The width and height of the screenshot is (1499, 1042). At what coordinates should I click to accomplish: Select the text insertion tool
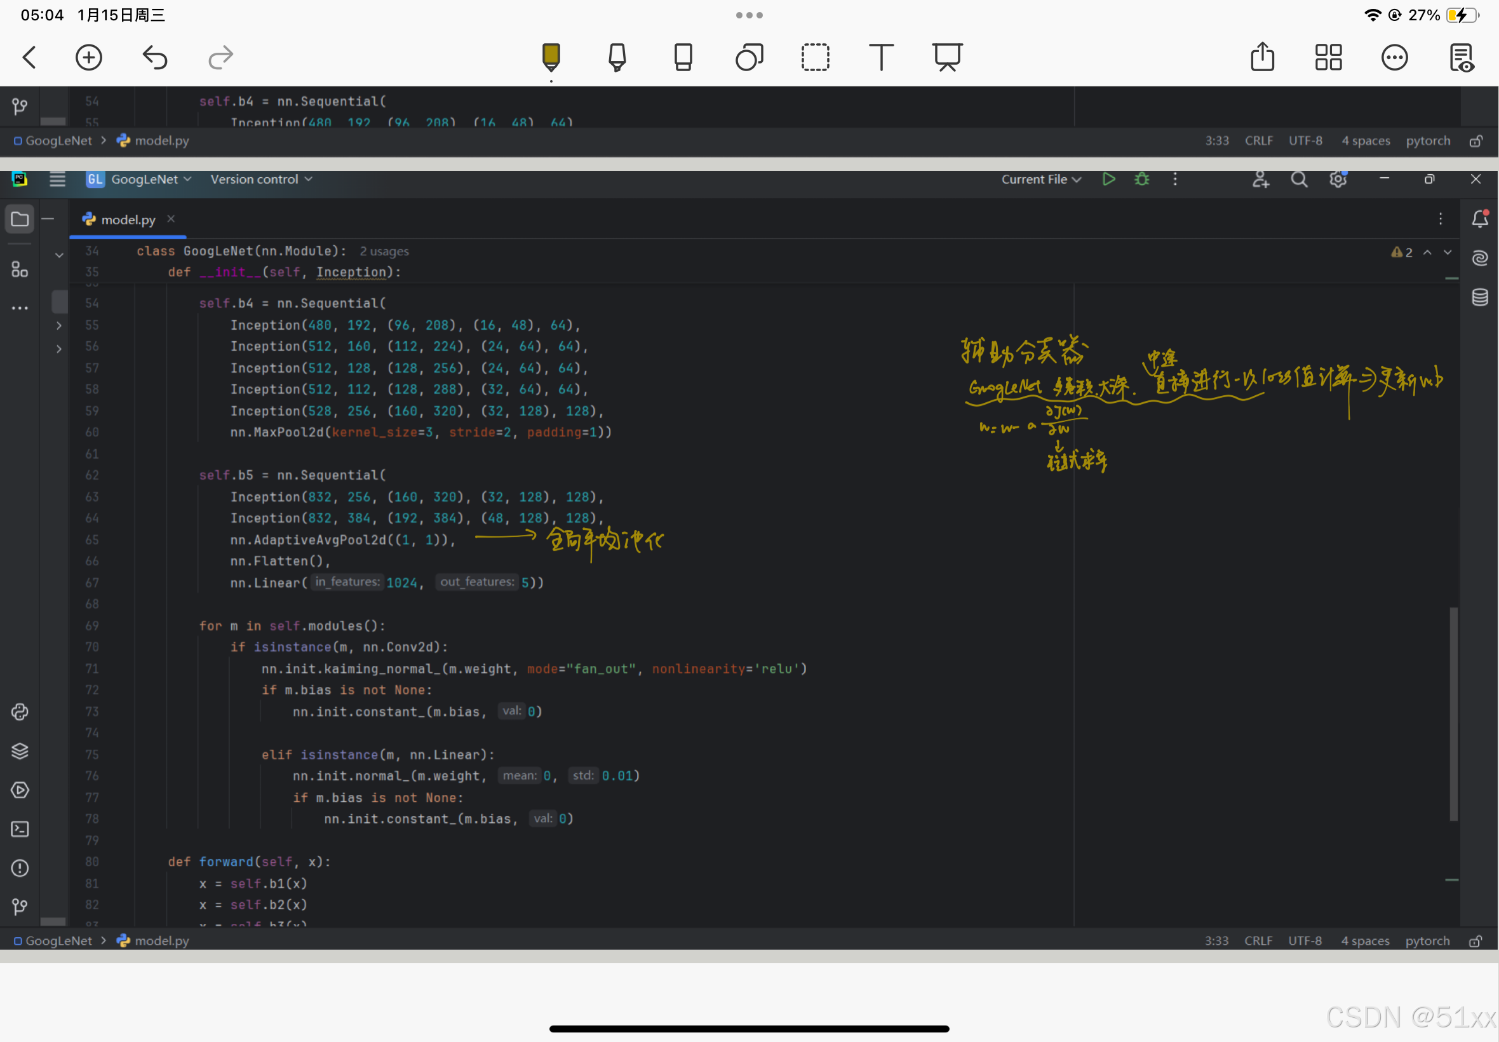click(880, 57)
